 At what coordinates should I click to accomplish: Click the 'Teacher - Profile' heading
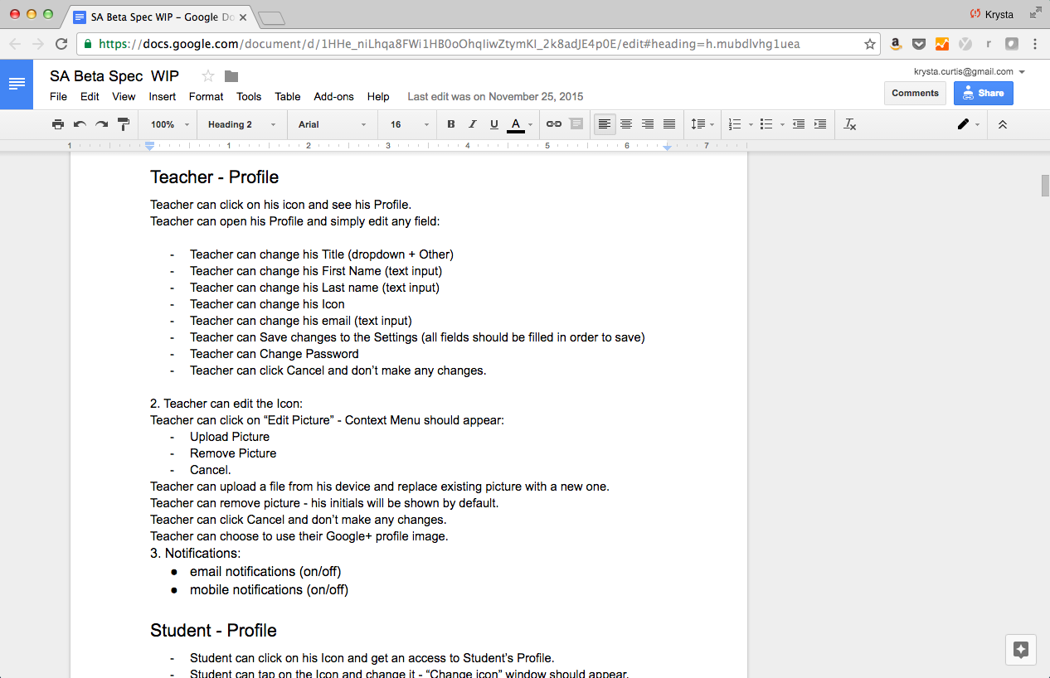[214, 177]
